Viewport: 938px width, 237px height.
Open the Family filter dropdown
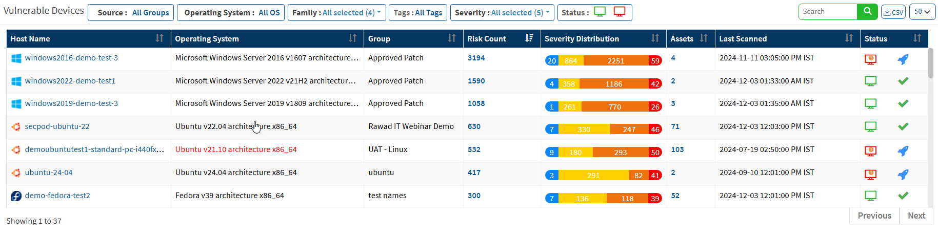coord(336,13)
